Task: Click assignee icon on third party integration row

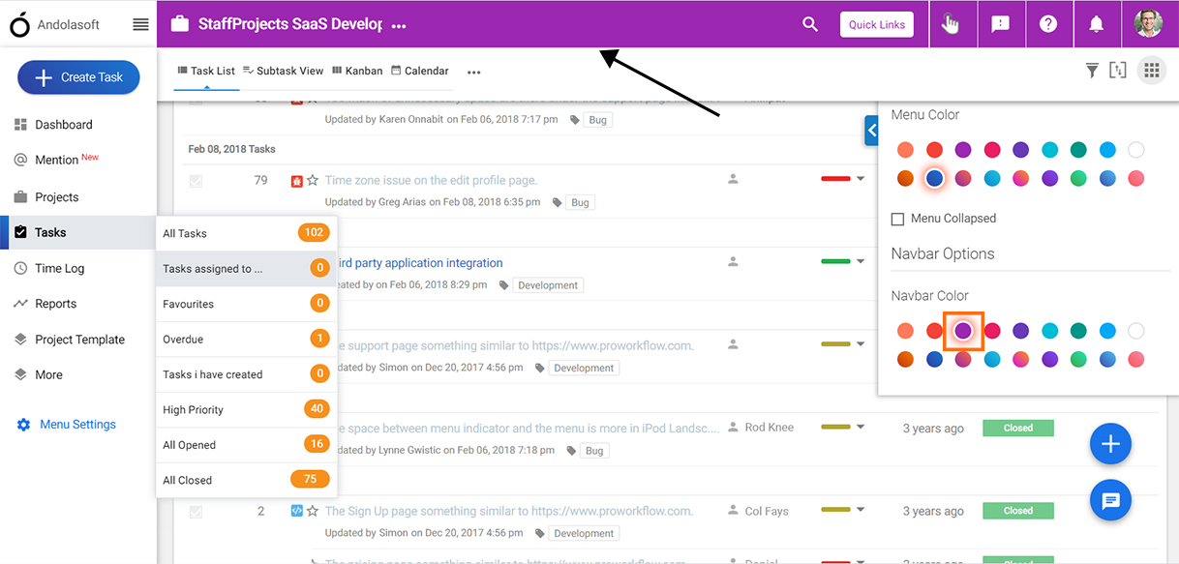Action: (x=734, y=261)
